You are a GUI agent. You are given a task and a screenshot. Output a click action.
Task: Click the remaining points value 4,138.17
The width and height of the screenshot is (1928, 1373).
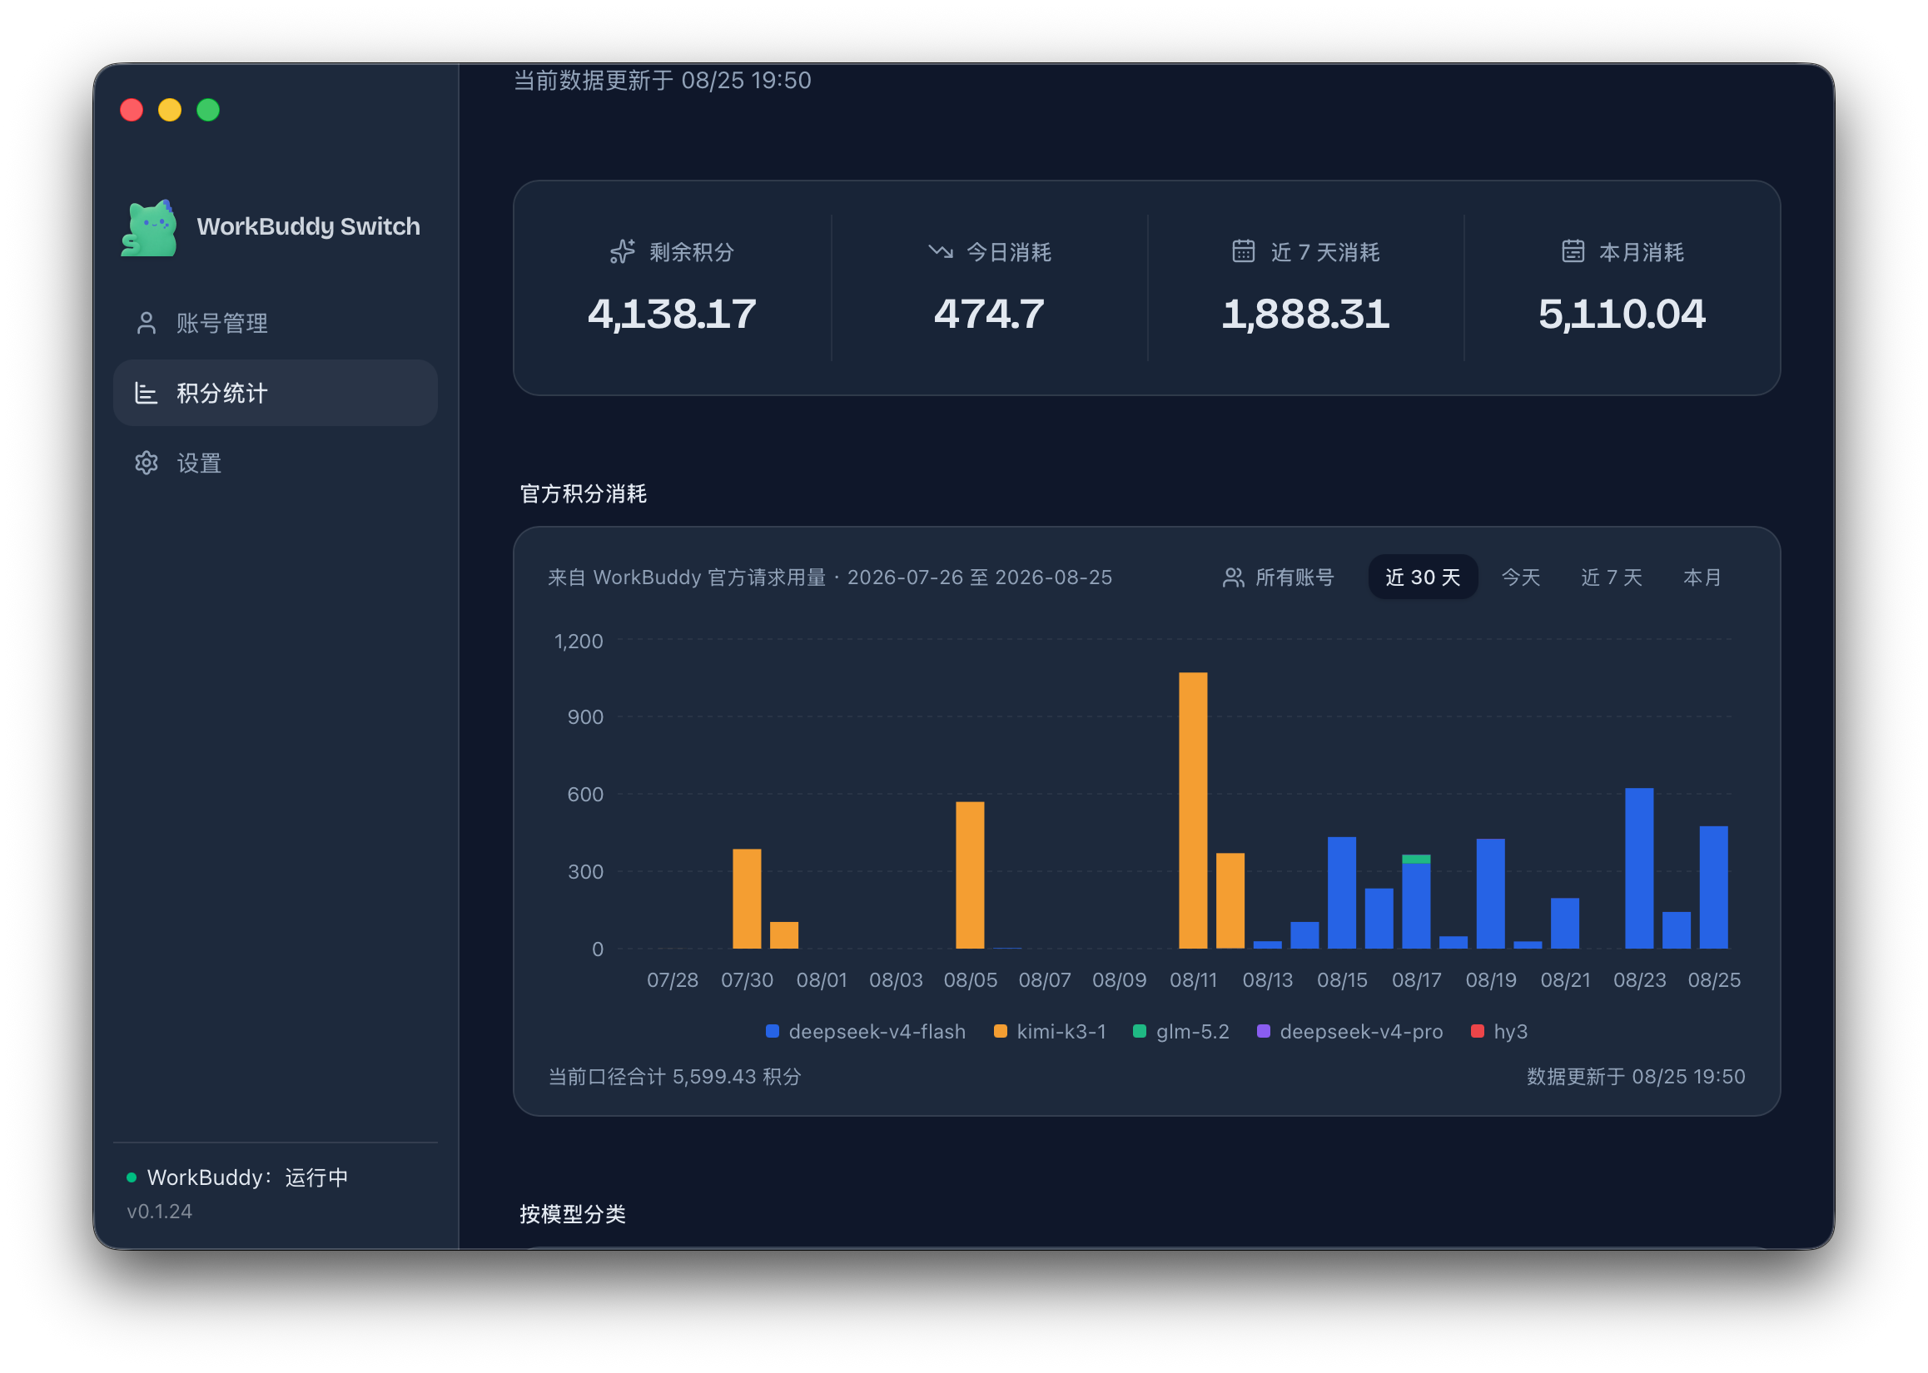tap(673, 315)
